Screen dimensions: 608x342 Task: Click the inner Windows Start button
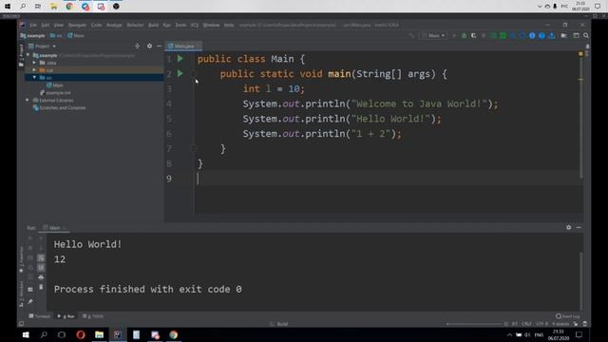click(x=26, y=334)
